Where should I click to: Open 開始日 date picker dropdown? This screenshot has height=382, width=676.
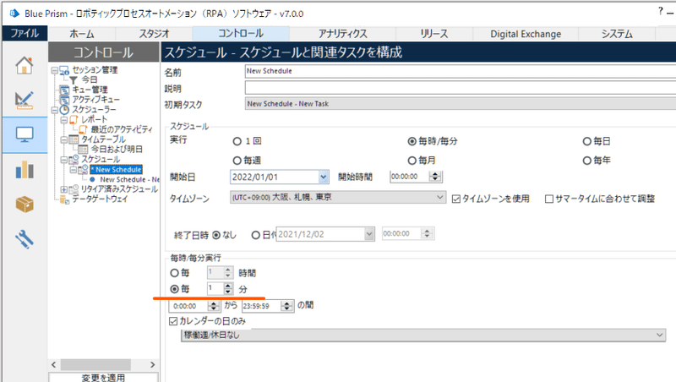[x=324, y=177]
